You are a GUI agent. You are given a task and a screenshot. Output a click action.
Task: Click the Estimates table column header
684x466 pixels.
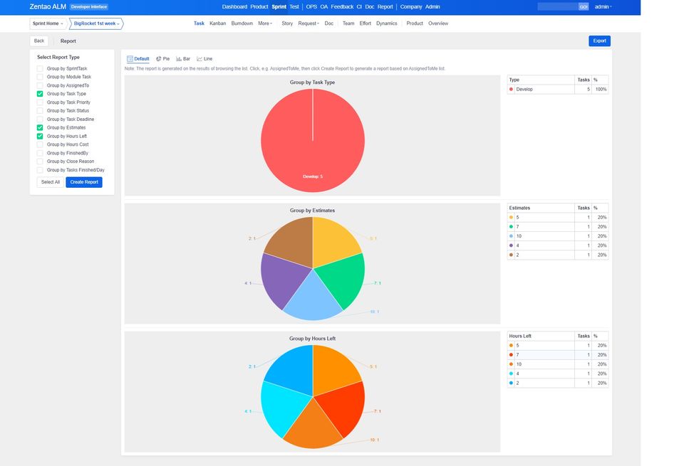tap(541, 208)
